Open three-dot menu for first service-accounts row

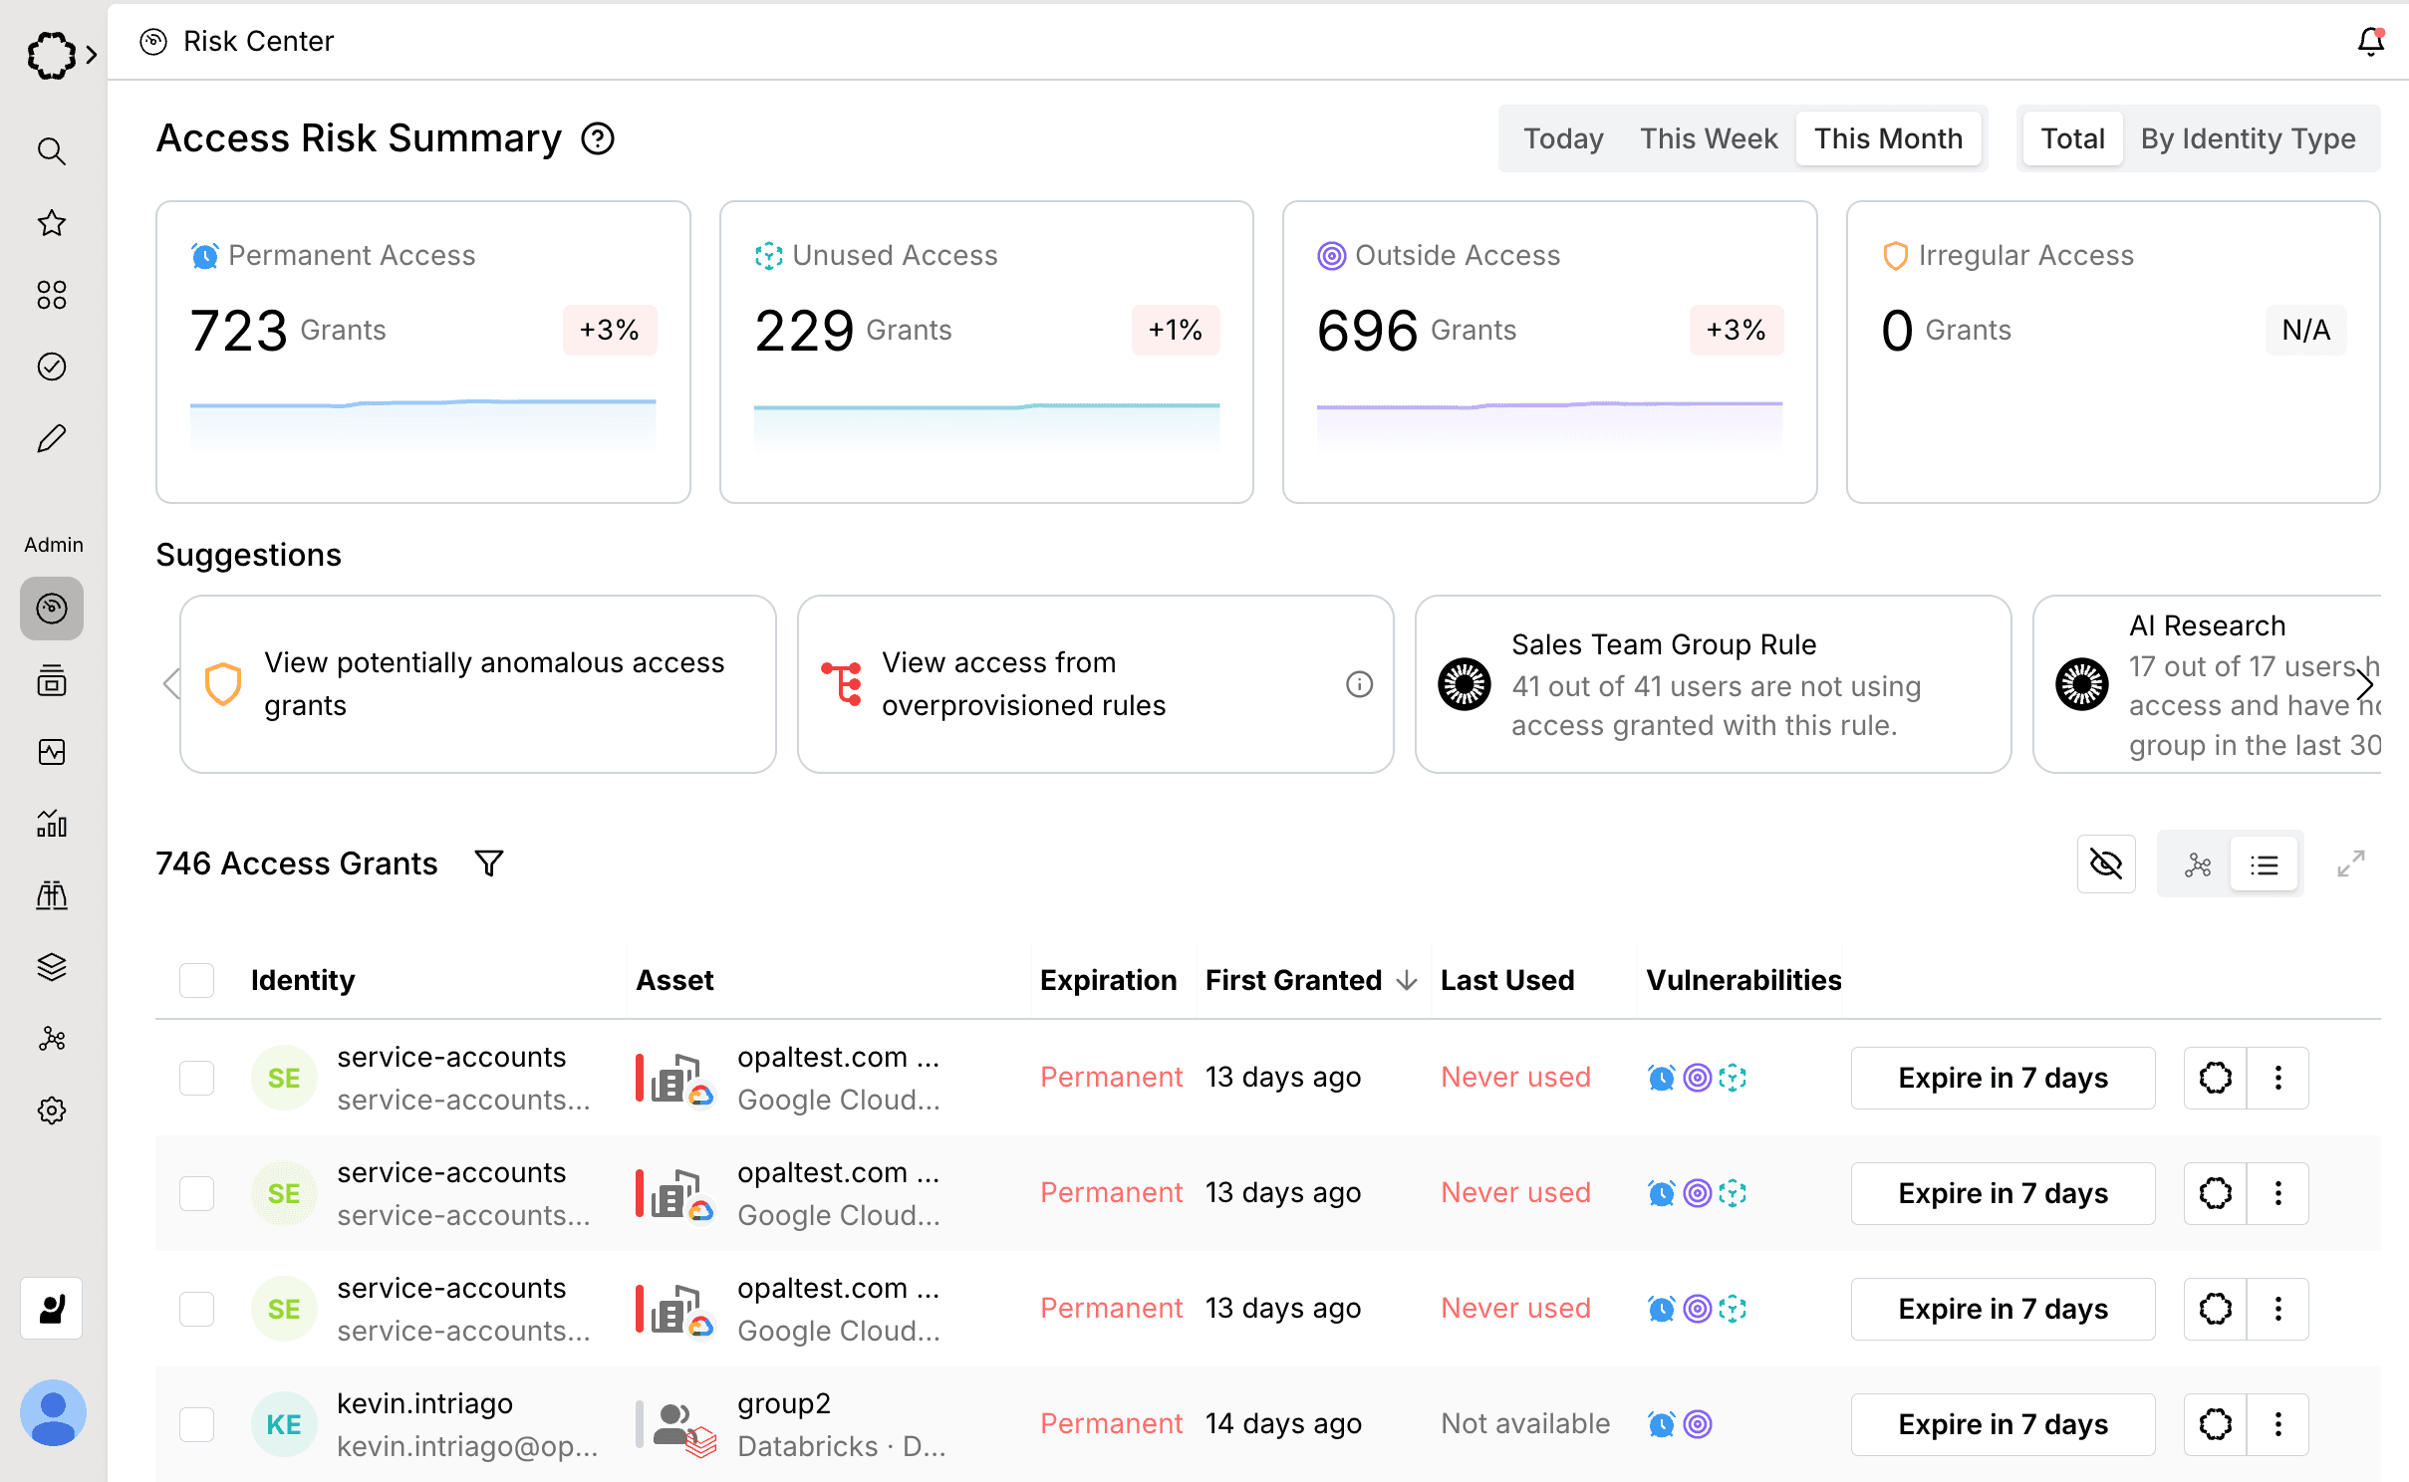coord(2277,1078)
